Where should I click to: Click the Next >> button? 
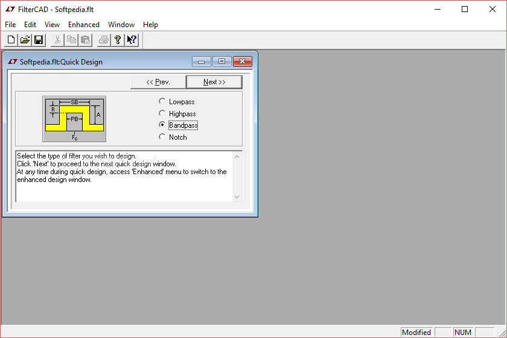tap(214, 82)
